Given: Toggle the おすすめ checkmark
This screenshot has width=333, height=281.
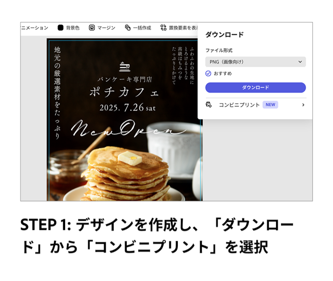Looking at the screenshot, I should 208,74.
